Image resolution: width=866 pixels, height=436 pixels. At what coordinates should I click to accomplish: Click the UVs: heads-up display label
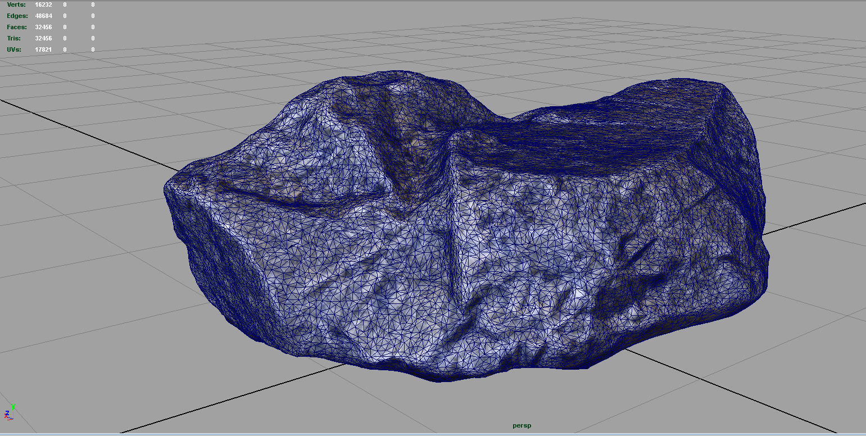[x=14, y=49]
